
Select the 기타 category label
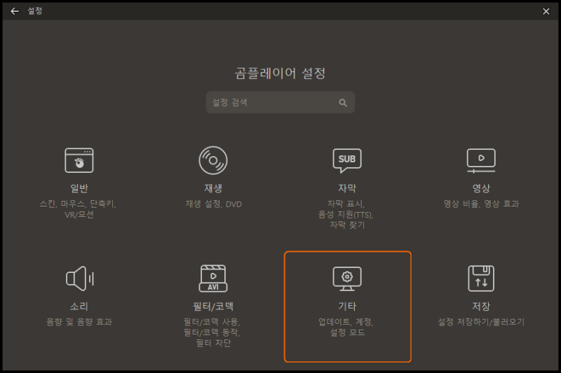click(x=347, y=307)
